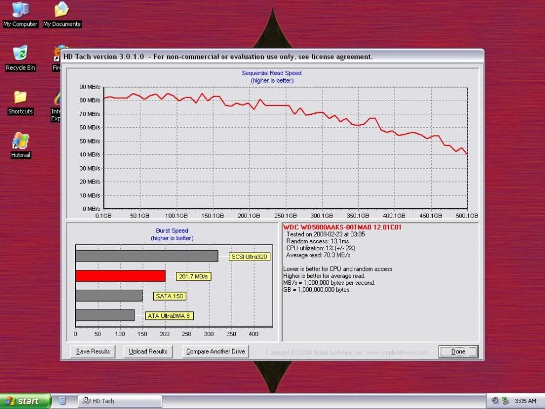The width and height of the screenshot is (545, 409).
Task: Open the My Computer desktop icon
Action: click(x=20, y=15)
